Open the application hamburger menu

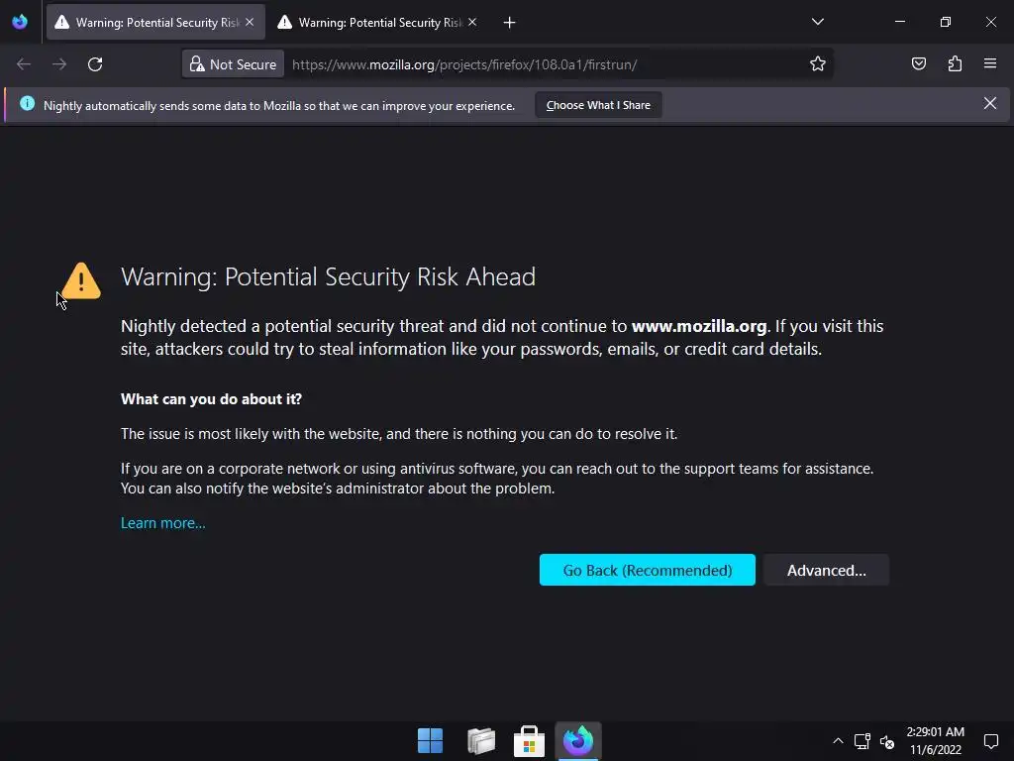coord(990,64)
